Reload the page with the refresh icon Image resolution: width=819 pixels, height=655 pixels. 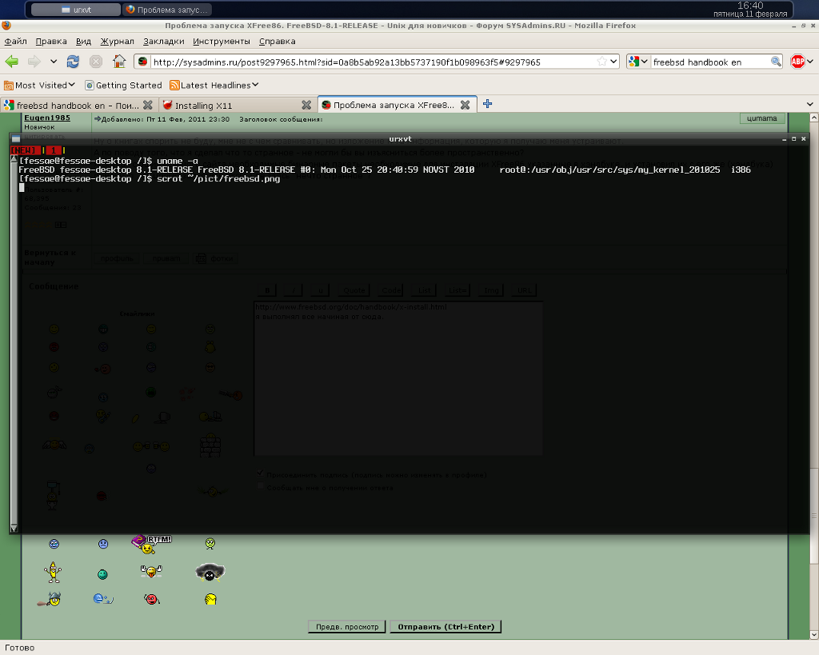(73, 62)
